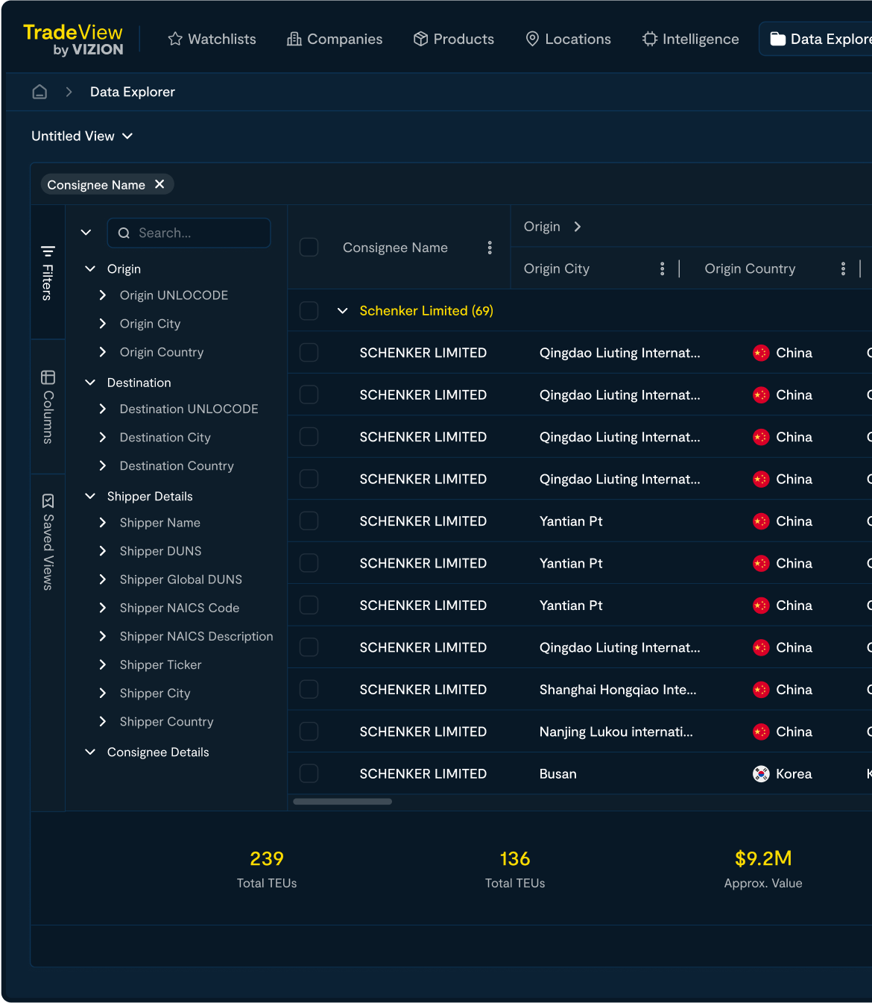The height and width of the screenshot is (1003, 872).
Task: Click China flag in Shanghai Hongqiao row
Action: (761, 690)
